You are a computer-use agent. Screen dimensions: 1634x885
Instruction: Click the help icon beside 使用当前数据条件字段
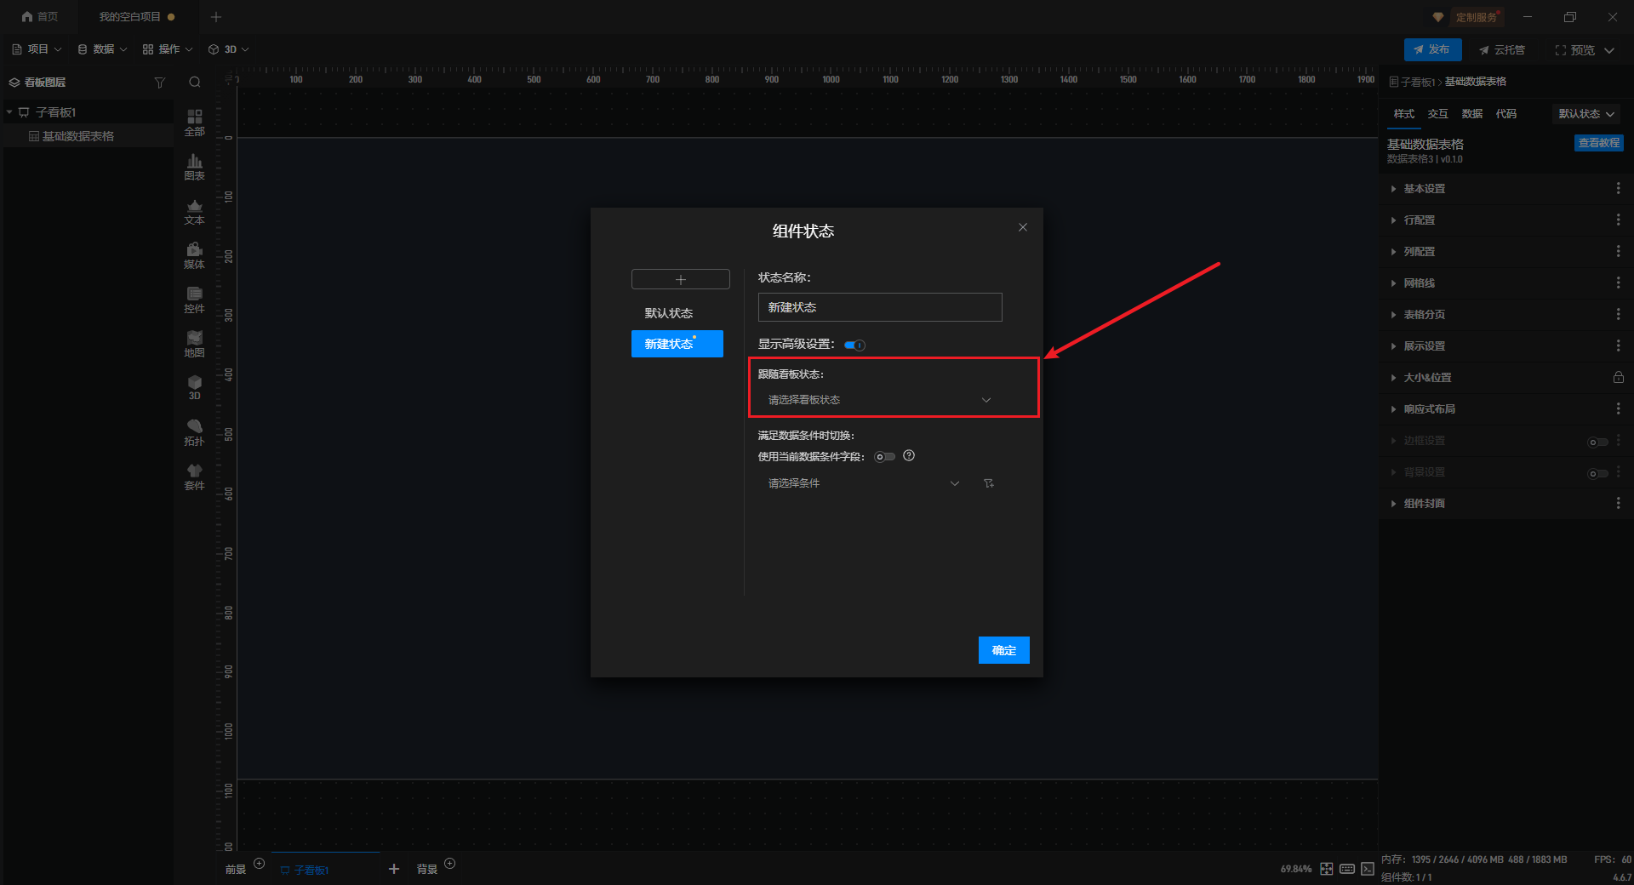tap(909, 456)
